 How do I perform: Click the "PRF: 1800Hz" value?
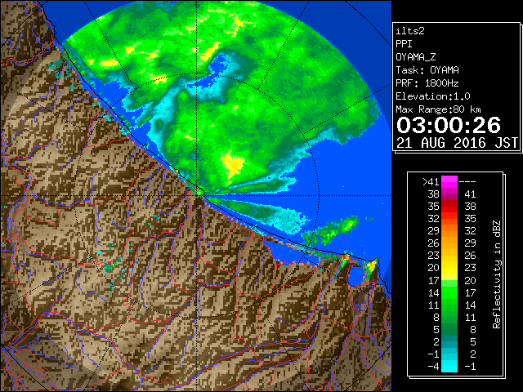pyautogui.click(x=427, y=83)
